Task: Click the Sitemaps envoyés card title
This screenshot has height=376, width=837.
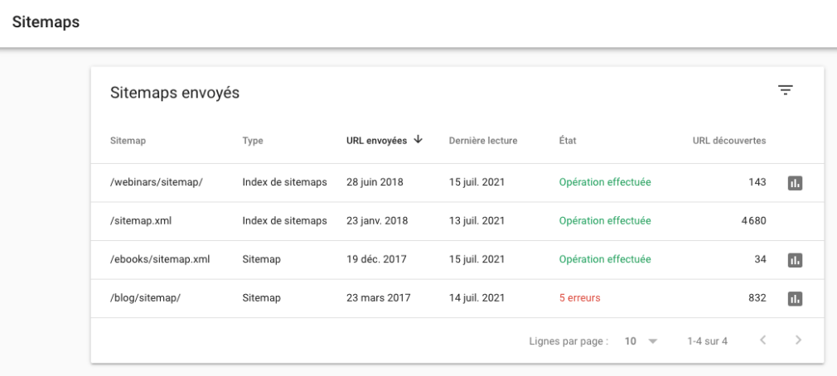Action: [x=175, y=93]
